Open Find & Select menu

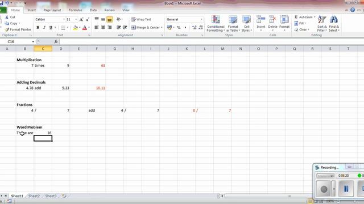[x=334, y=24]
